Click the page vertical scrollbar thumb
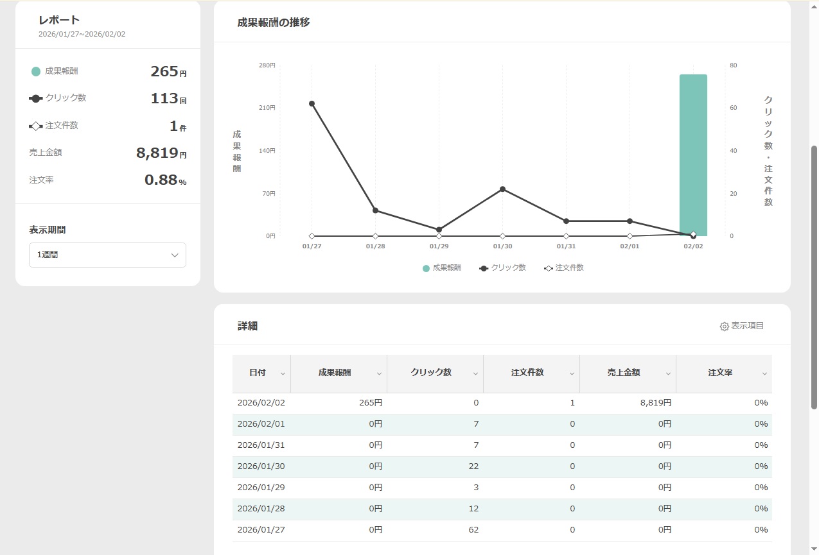Viewport: 819px width, 555px height. point(815,276)
